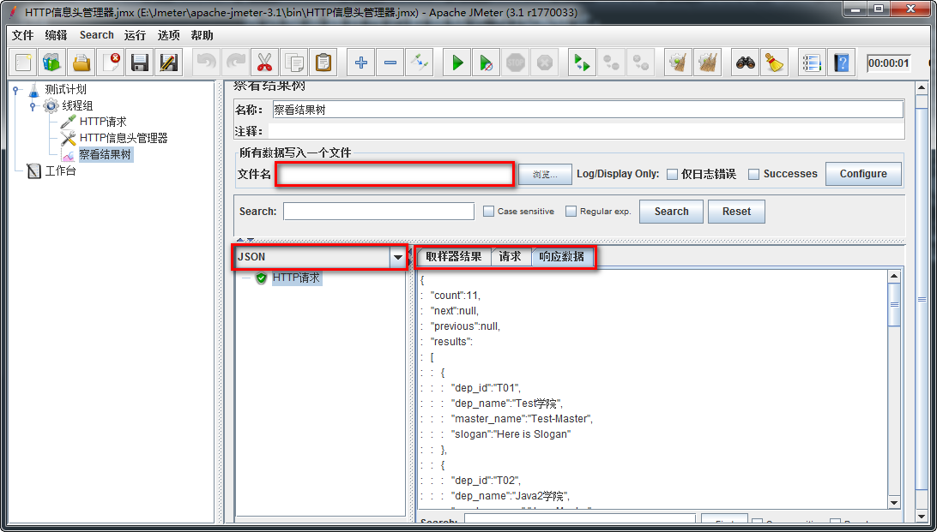This screenshot has width=937, height=532.
Task: Redo the action in toolbar
Action: click(235, 62)
